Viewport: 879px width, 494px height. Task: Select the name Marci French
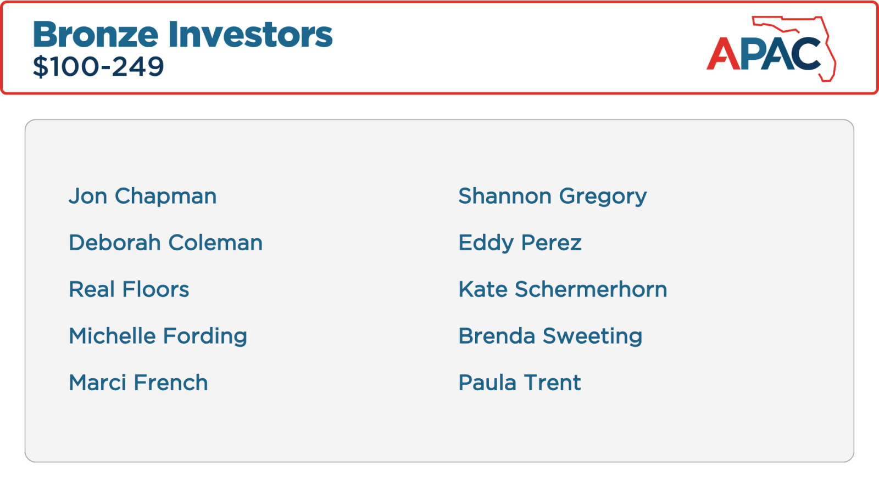tap(138, 383)
